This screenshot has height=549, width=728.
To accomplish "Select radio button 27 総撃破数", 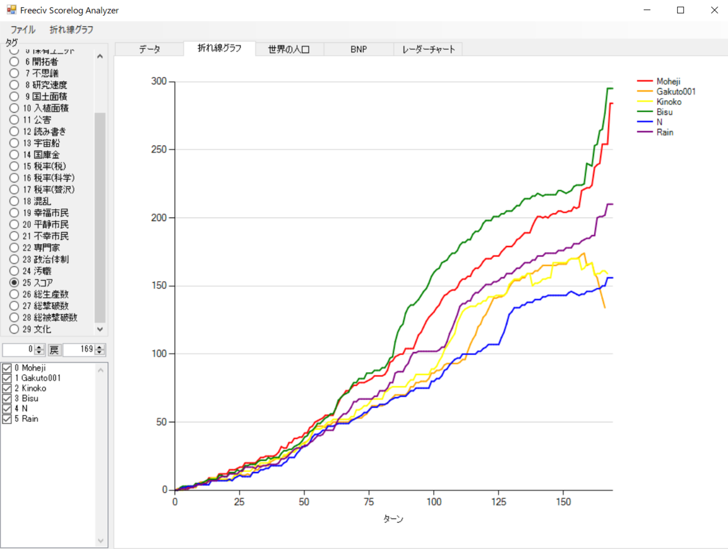I will [x=14, y=305].
